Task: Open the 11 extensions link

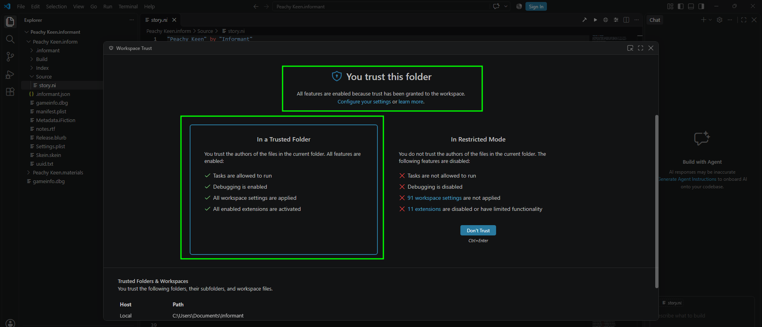Action: (424, 209)
